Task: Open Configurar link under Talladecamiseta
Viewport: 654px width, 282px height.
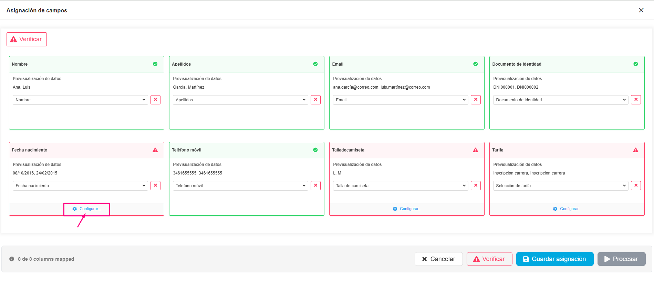Action: pos(407,209)
